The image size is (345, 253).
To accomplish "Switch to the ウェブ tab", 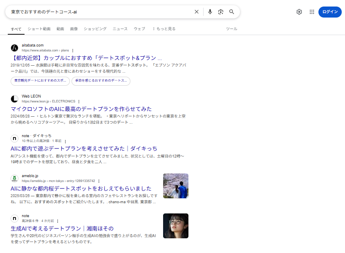I will 139,29.
